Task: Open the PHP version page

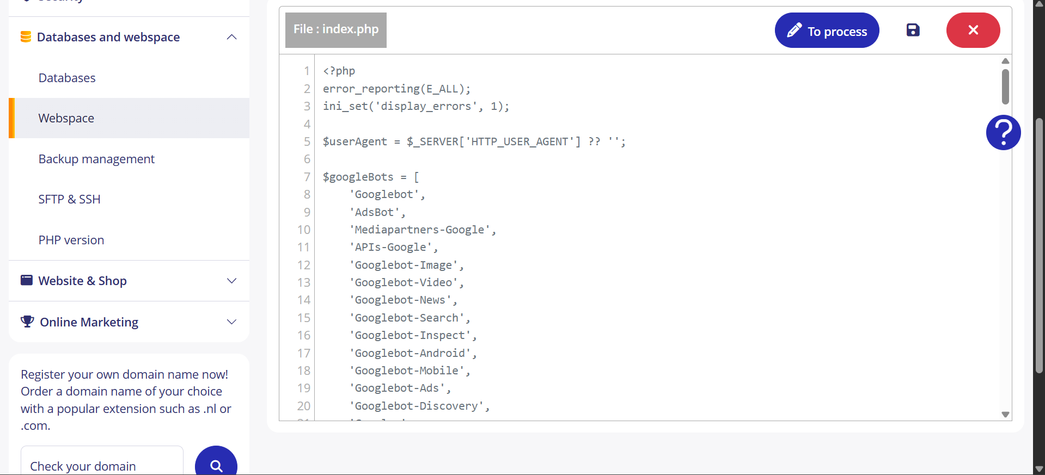Action: pyautogui.click(x=71, y=240)
